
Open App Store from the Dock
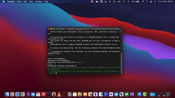[139, 94]
